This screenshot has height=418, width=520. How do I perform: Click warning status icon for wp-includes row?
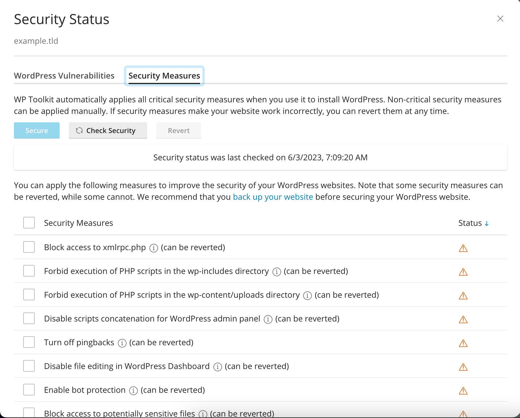pyautogui.click(x=463, y=272)
